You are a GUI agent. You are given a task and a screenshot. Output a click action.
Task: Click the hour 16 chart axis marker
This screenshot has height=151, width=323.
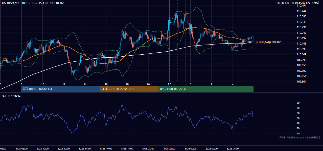[x=106, y=84]
